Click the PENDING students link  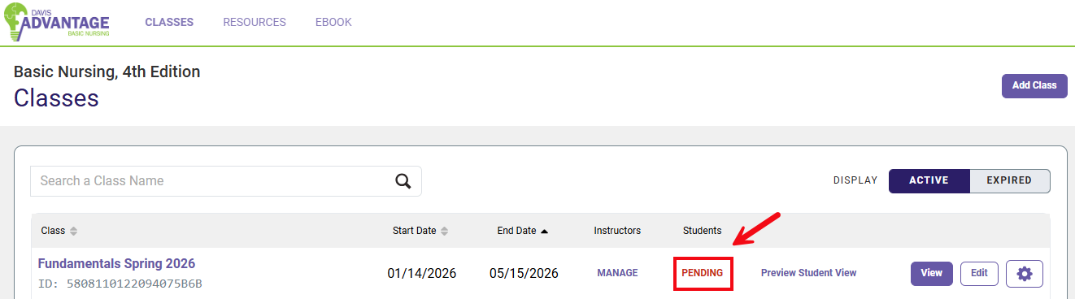pos(703,273)
